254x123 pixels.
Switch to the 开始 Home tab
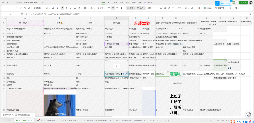pyautogui.click(x=103, y=3)
